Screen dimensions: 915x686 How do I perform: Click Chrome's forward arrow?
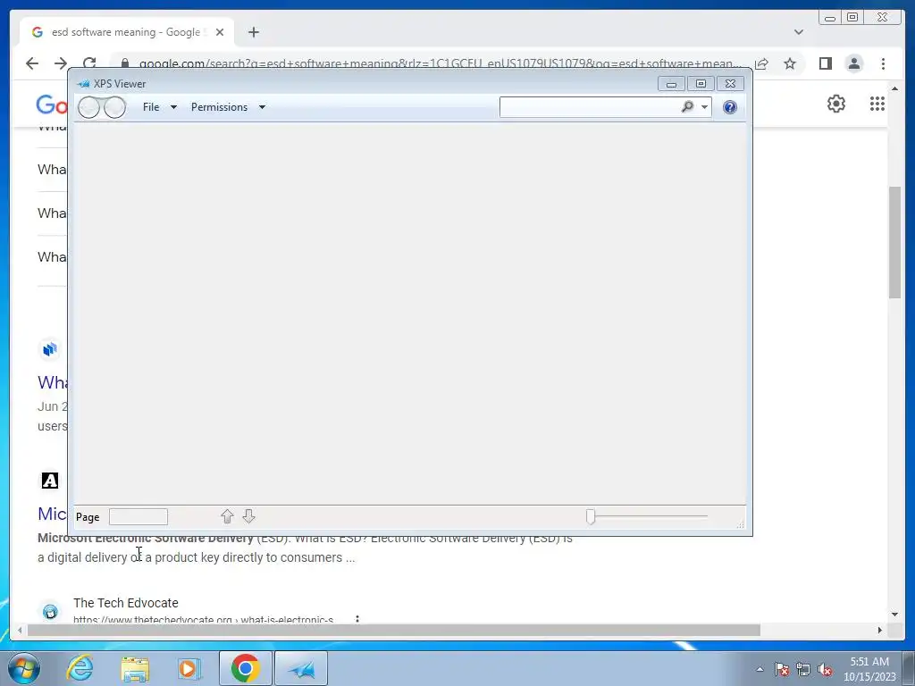pos(61,63)
